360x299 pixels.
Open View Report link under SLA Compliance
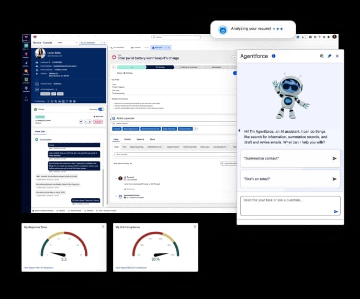pyautogui.click(x=131, y=268)
